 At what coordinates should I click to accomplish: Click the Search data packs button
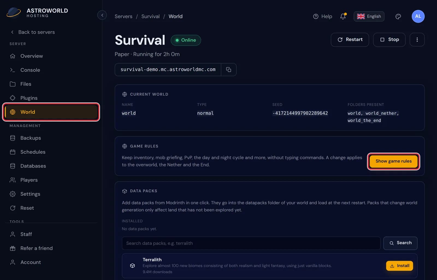(400, 243)
